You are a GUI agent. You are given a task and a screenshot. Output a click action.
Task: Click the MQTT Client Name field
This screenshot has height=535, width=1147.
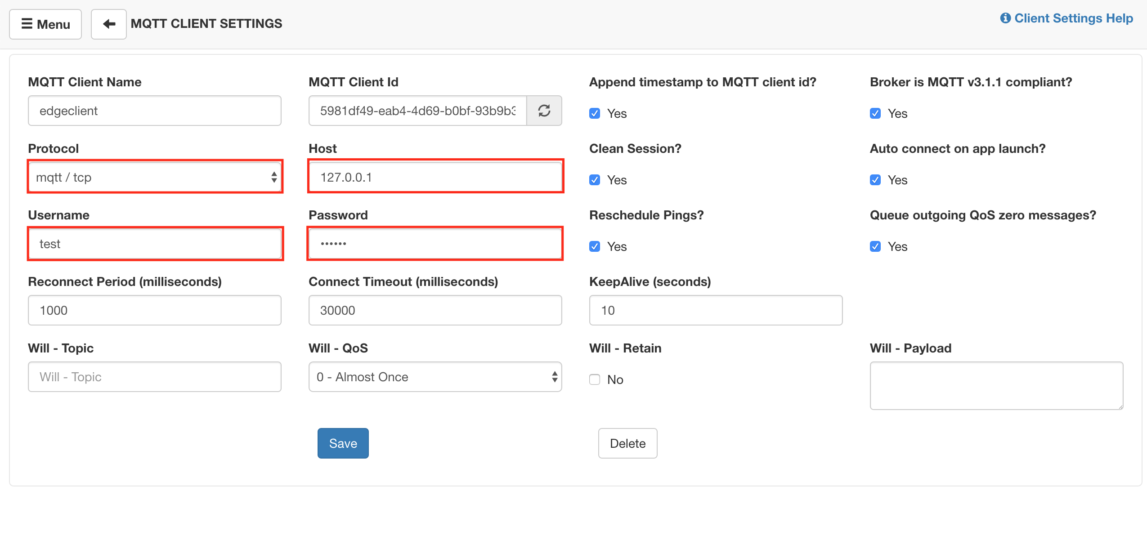(155, 111)
